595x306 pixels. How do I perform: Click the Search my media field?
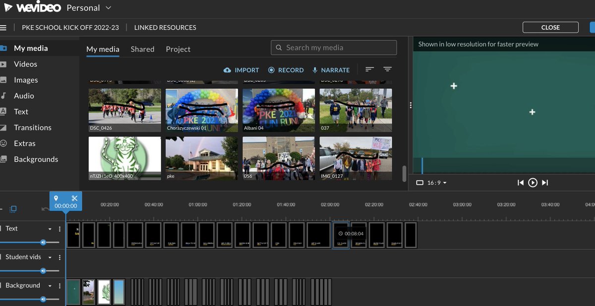pos(334,48)
